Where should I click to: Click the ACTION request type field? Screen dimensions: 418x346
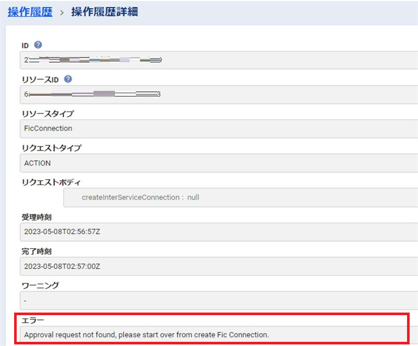pyautogui.click(x=219, y=163)
